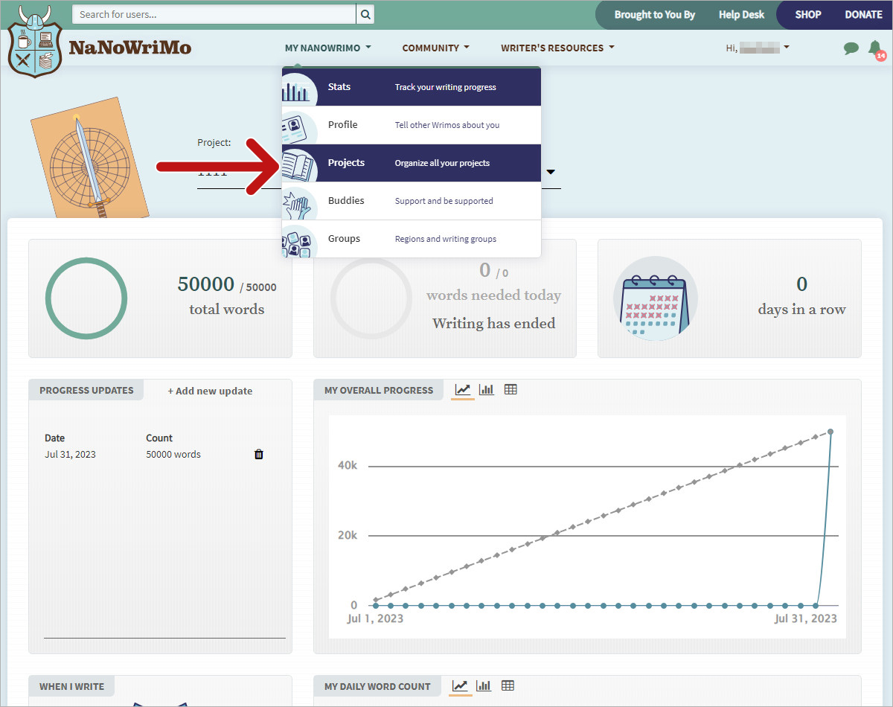The width and height of the screenshot is (893, 707).
Task: Click the 'Support and be supported' description
Action: tap(444, 201)
